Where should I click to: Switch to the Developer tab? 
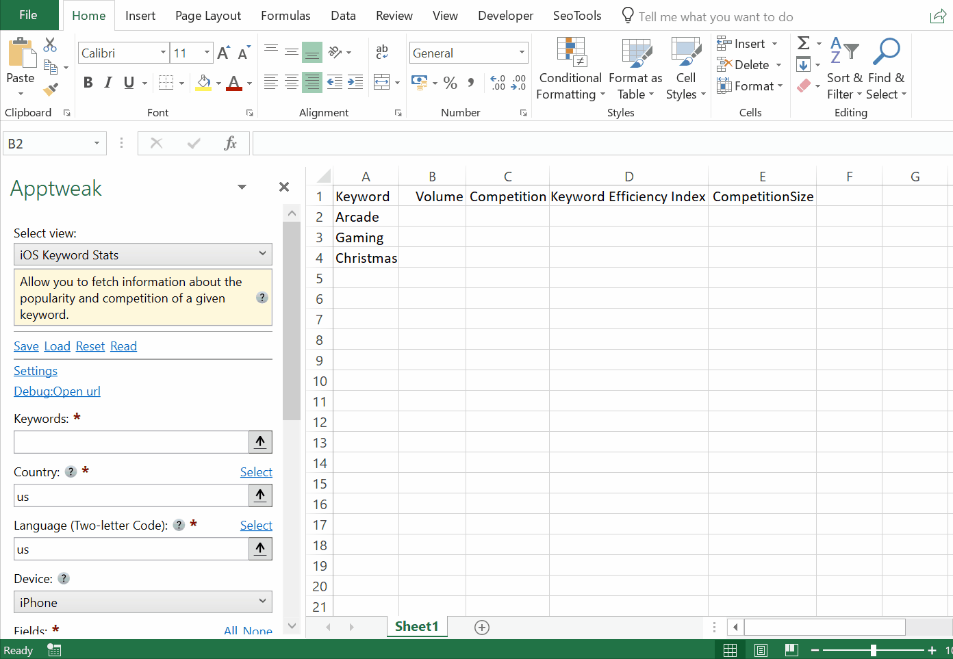[505, 16]
